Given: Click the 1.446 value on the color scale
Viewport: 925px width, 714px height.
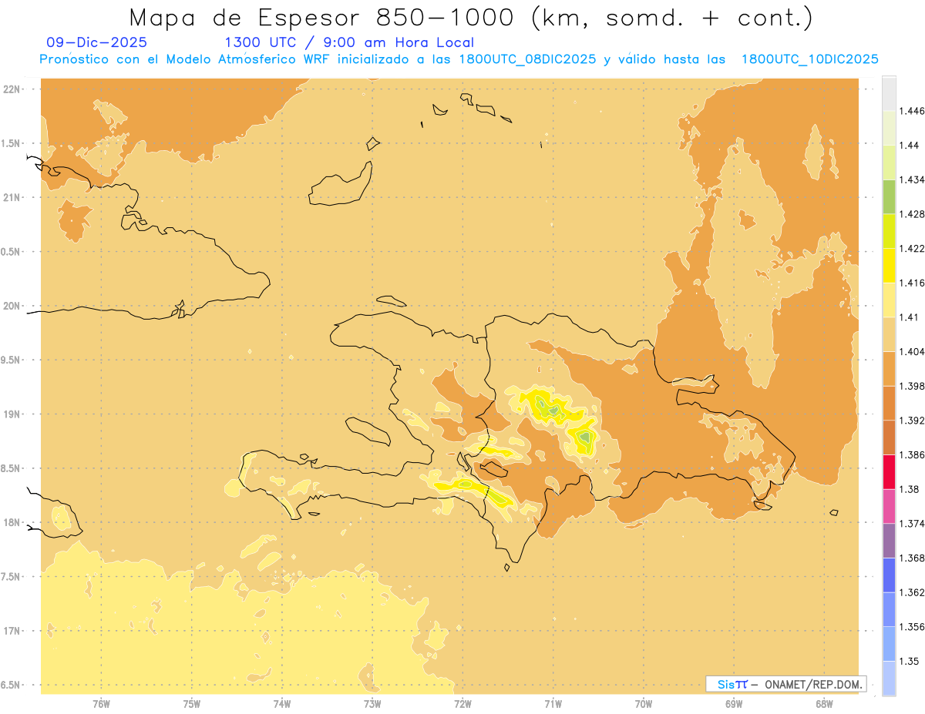Looking at the screenshot, I should pos(911,111).
